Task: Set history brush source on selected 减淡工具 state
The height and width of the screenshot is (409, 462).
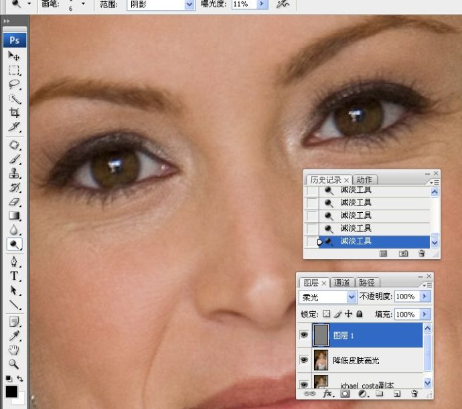Action: pyautogui.click(x=311, y=242)
